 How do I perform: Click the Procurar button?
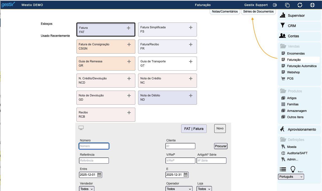(x=221, y=146)
